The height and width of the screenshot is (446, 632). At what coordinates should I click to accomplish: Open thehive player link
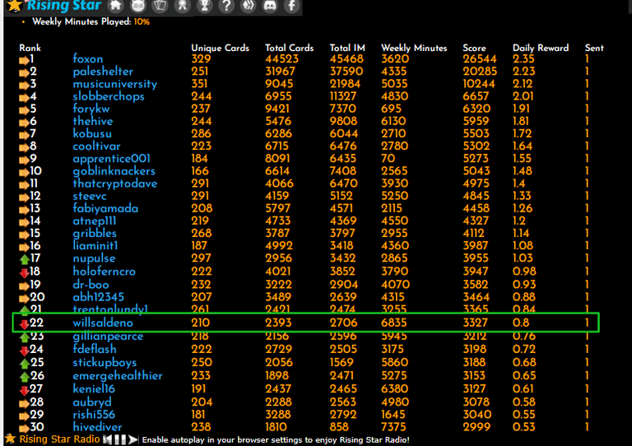pyautogui.click(x=93, y=121)
